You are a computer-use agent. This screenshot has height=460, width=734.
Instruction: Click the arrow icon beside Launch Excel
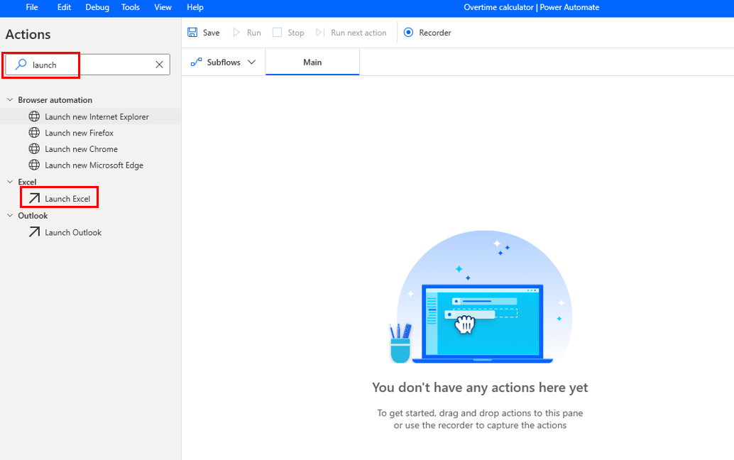tap(34, 199)
